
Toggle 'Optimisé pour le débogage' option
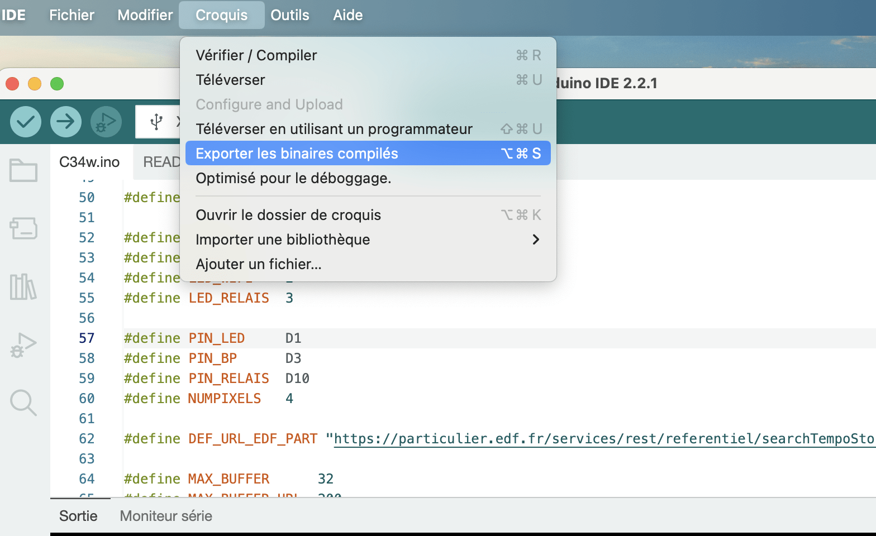point(293,178)
